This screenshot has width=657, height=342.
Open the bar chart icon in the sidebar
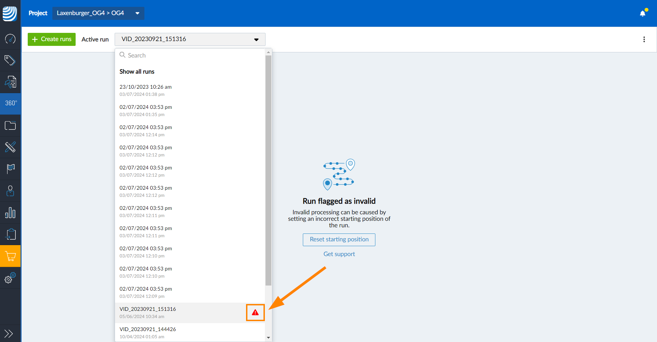click(10, 213)
